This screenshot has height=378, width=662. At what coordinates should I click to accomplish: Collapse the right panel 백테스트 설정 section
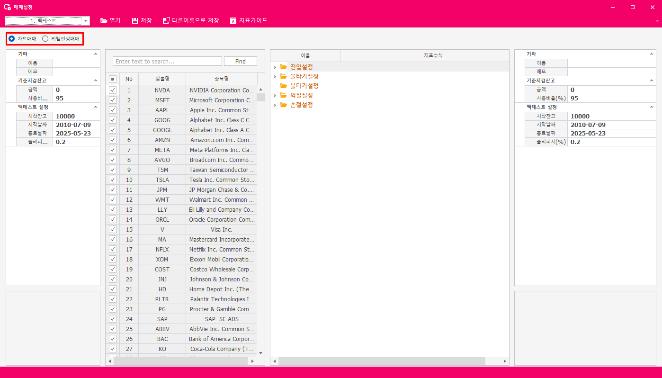click(652, 107)
